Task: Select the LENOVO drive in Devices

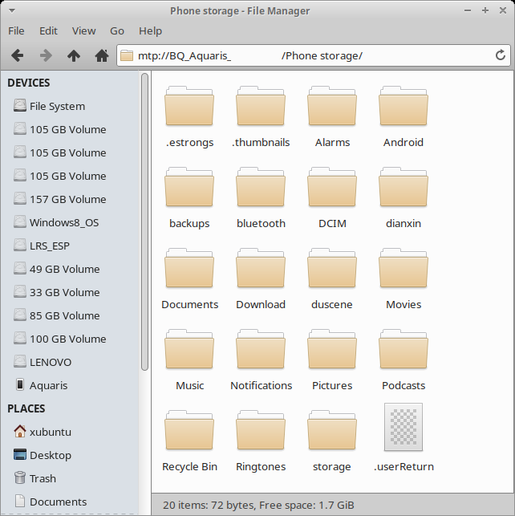Action: click(x=50, y=362)
